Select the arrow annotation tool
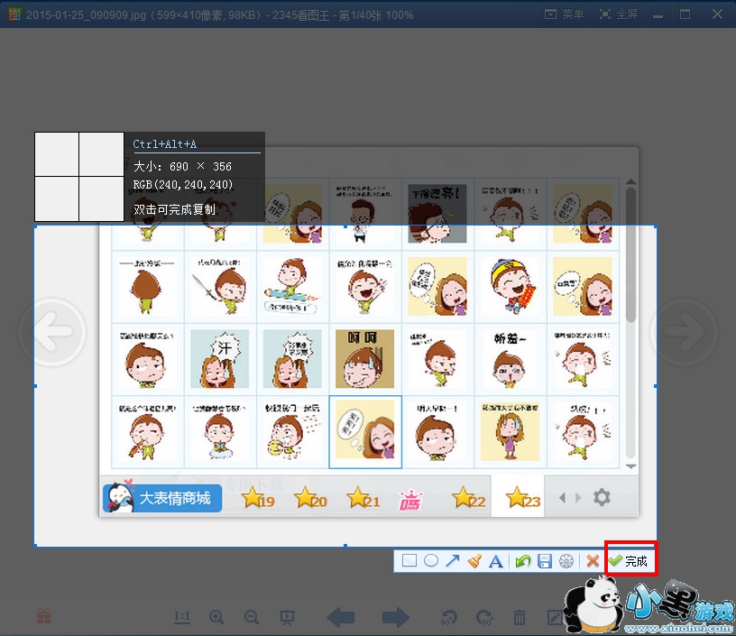Screen dimensions: 736x636 (x=453, y=560)
